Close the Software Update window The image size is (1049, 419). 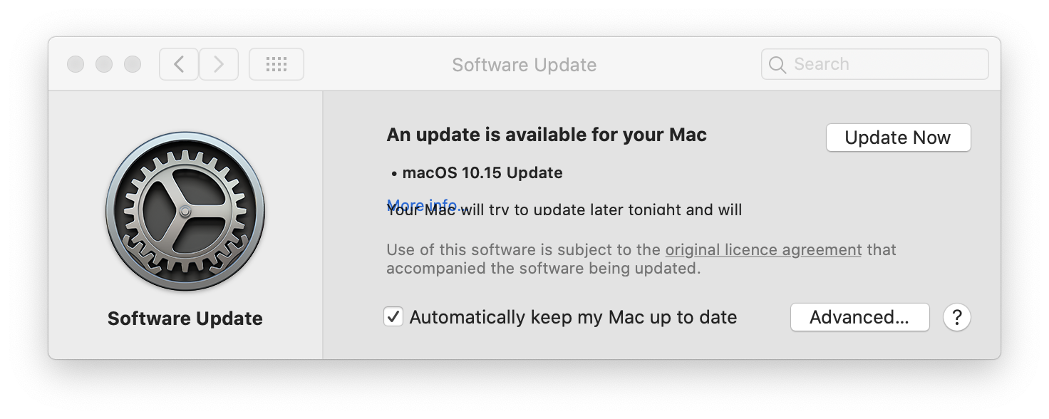coord(76,65)
